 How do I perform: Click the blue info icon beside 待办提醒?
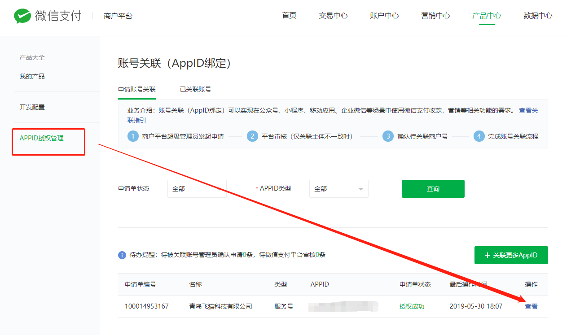pyautogui.click(x=122, y=255)
